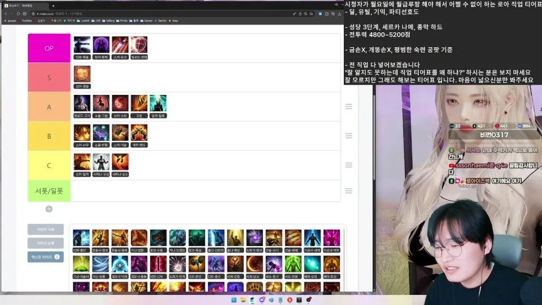Select the 소울-만월 icon in the B tier
Screen dimensions: 542x305
tap(101, 133)
